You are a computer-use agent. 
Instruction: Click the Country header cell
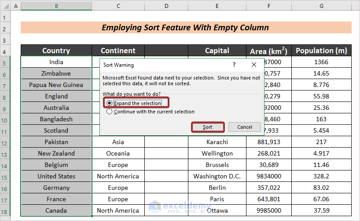(56, 51)
